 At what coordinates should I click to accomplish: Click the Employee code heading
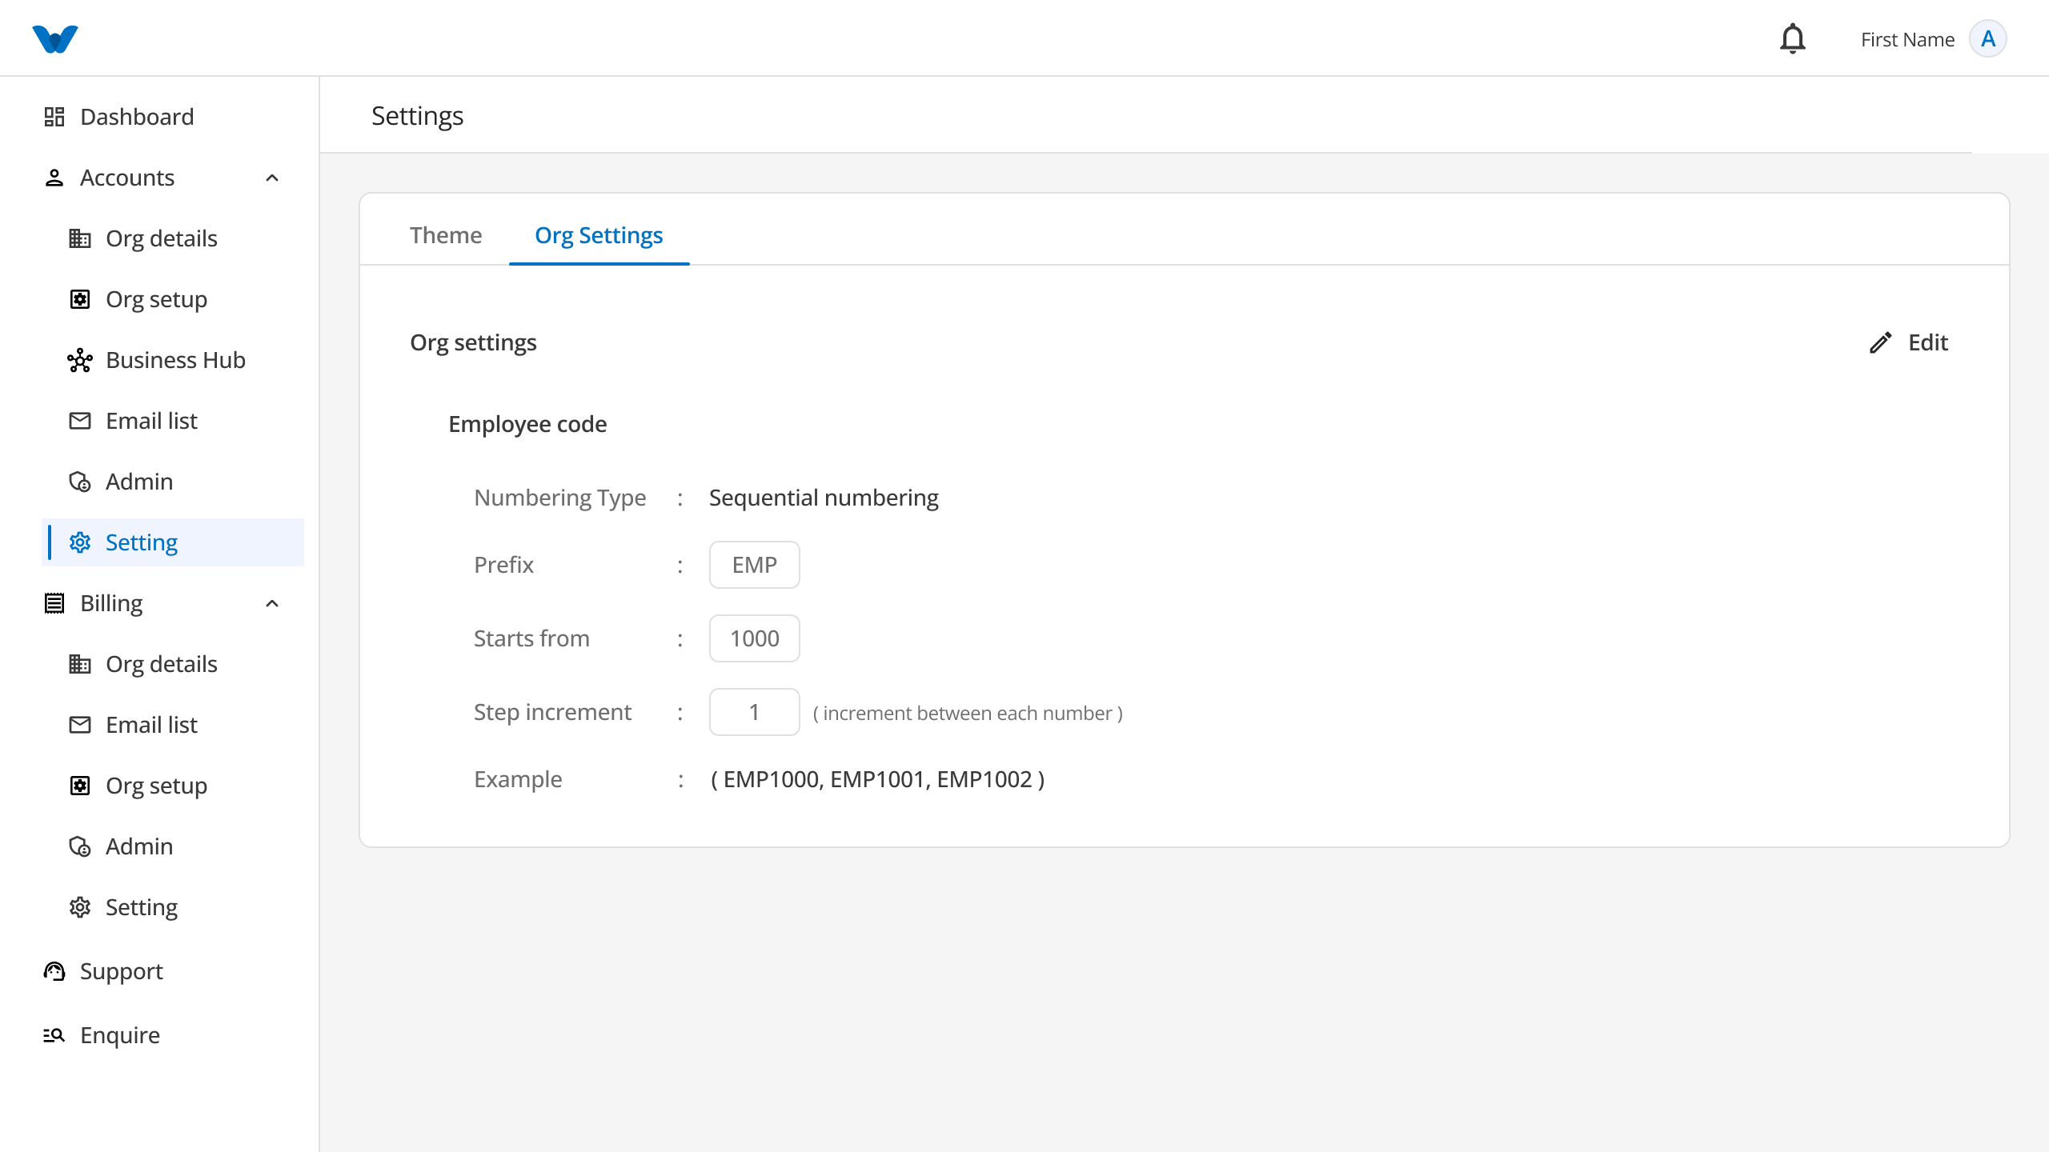tap(527, 424)
